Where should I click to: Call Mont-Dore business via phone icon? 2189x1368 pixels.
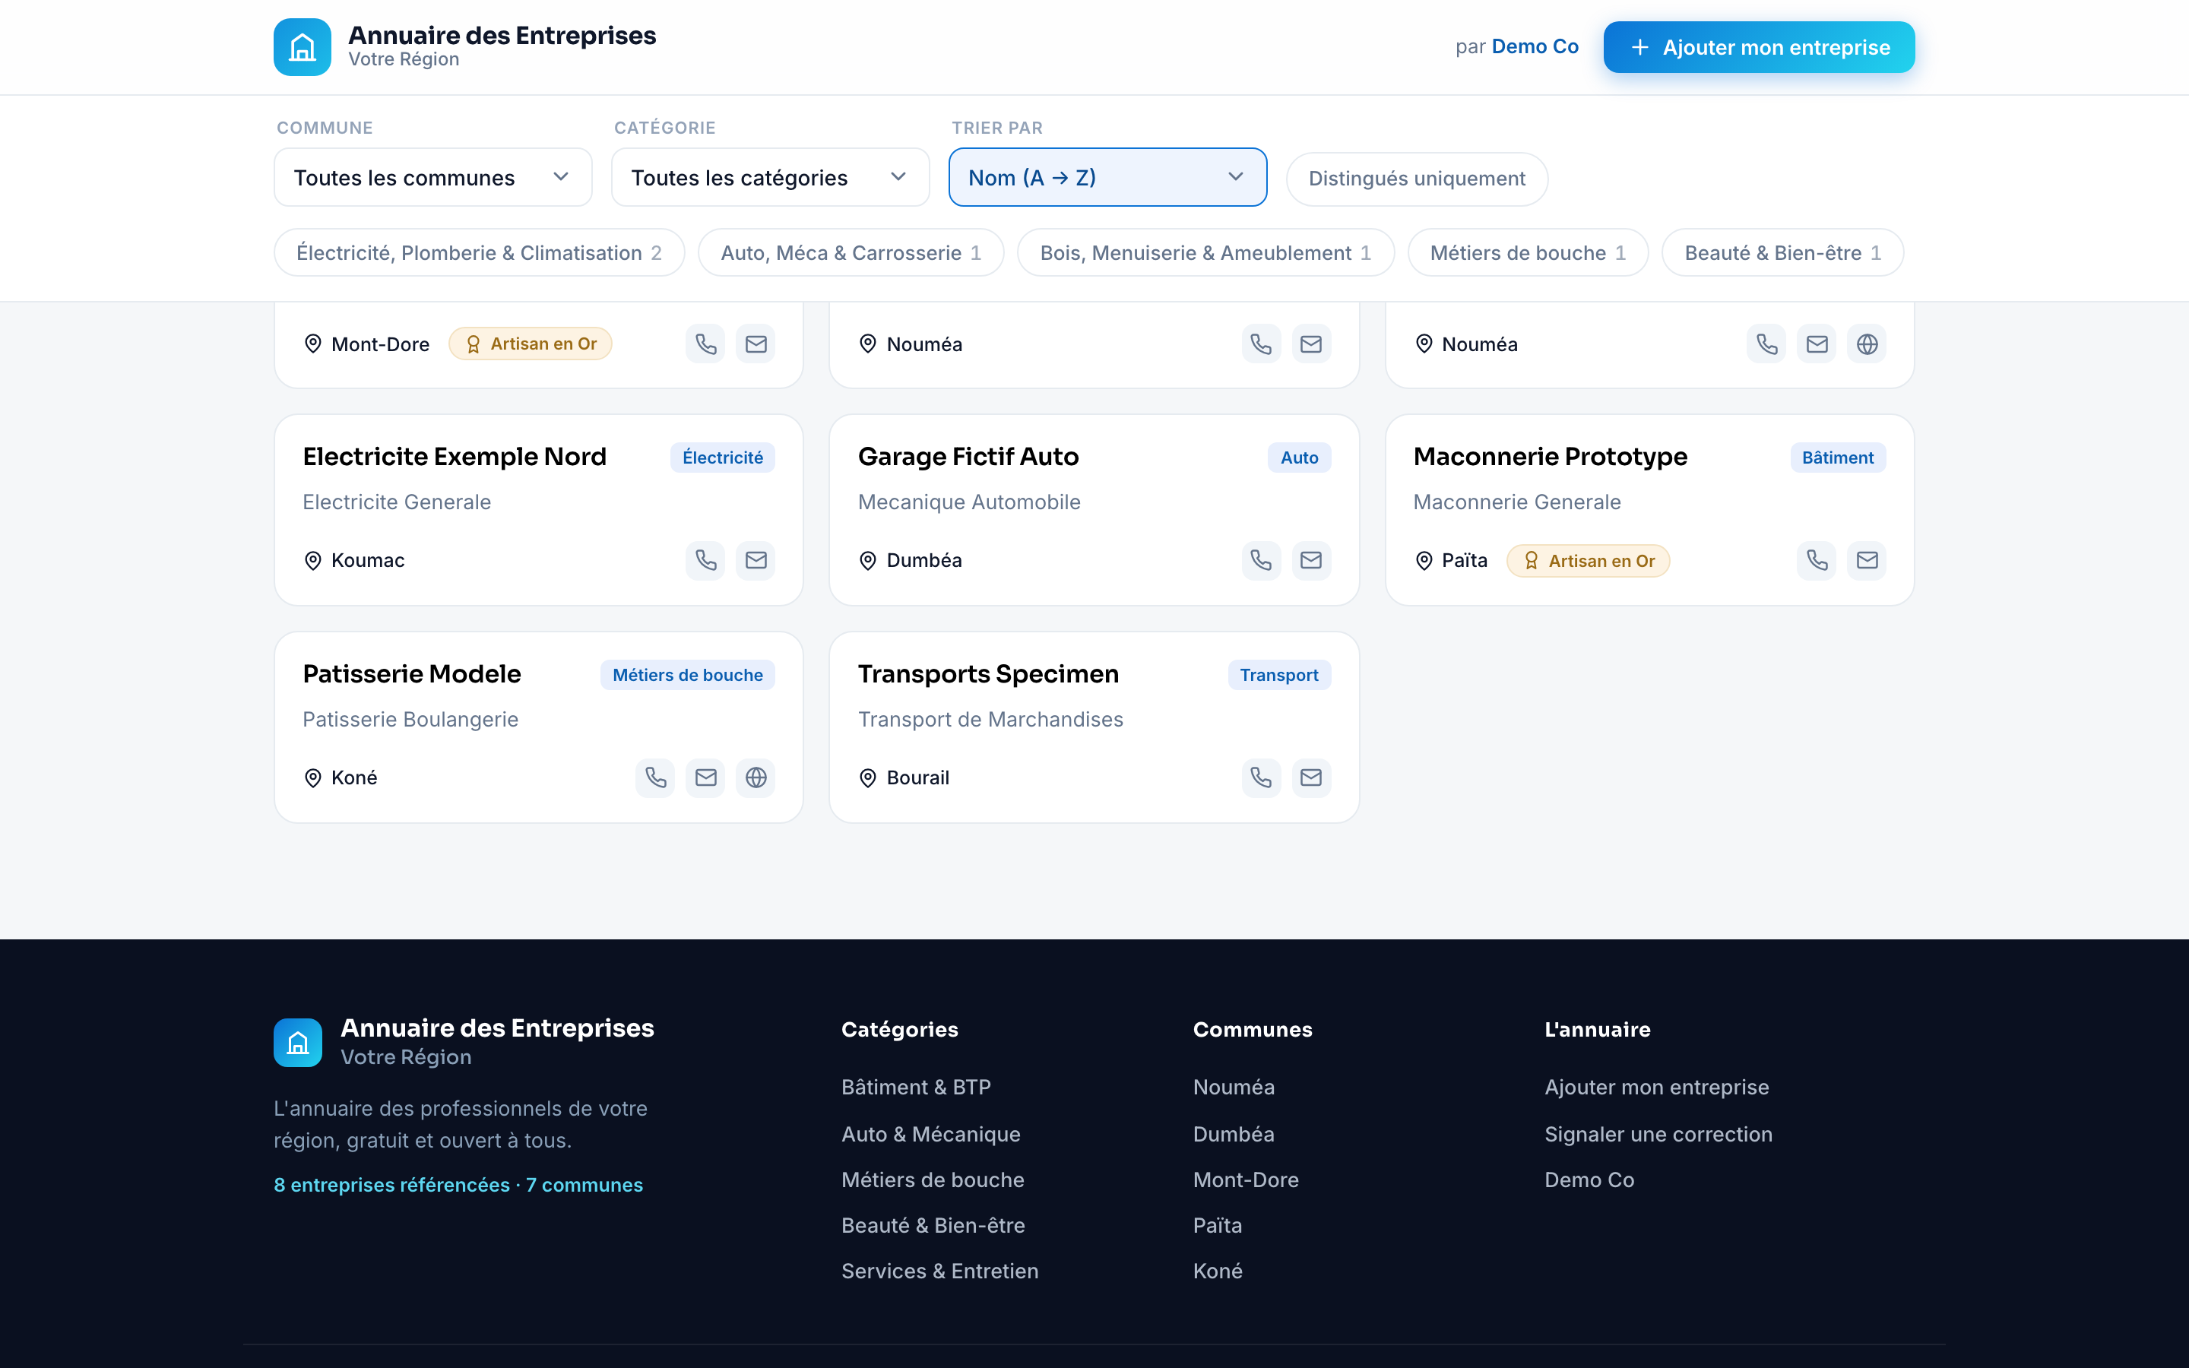pos(705,344)
